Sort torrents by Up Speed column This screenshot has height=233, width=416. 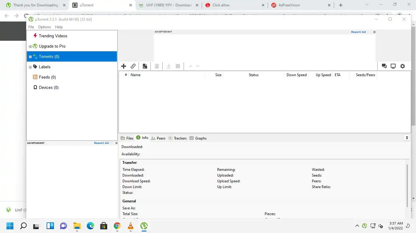[x=320, y=75]
